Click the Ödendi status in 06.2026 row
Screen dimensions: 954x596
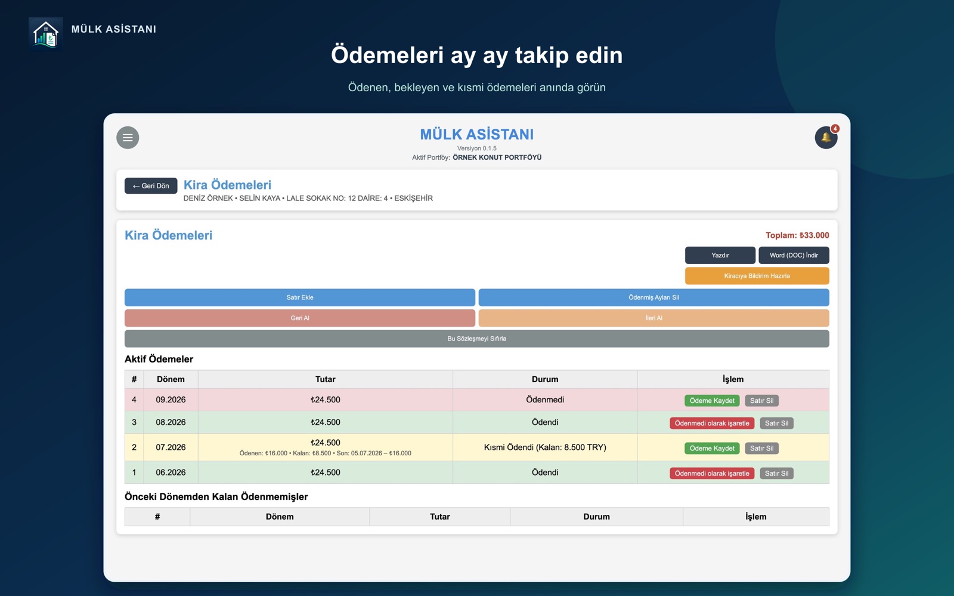pyautogui.click(x=545, y=472)
